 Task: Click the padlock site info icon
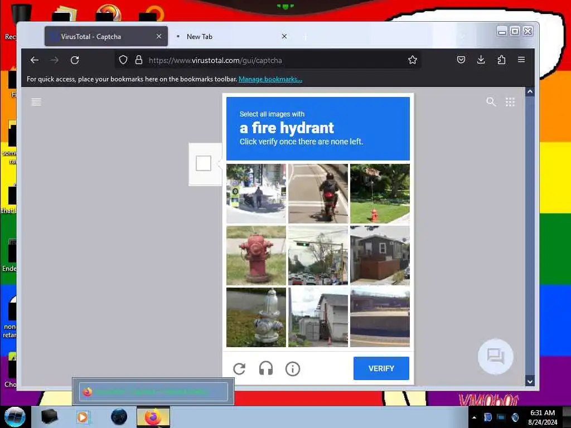tap(139, 60)
